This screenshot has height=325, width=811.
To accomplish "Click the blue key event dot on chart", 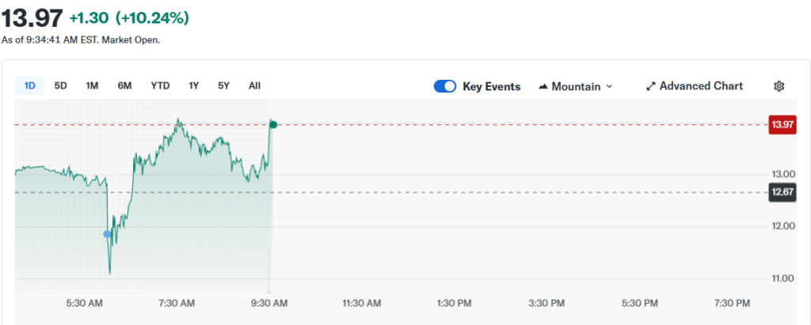I will point(108,234).
